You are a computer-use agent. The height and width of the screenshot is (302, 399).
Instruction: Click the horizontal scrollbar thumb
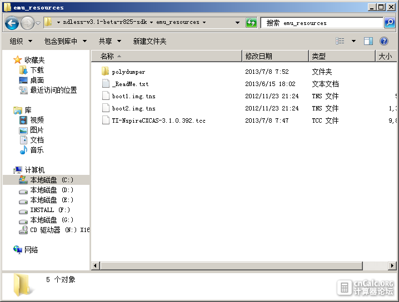(231, 266)
